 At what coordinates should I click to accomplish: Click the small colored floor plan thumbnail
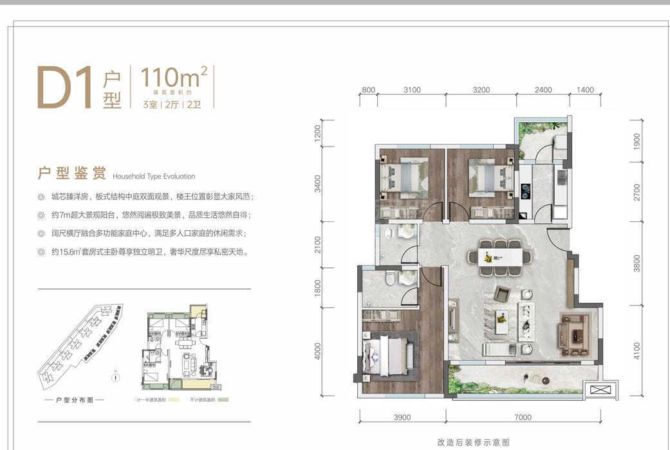click(x=181, y=346)
